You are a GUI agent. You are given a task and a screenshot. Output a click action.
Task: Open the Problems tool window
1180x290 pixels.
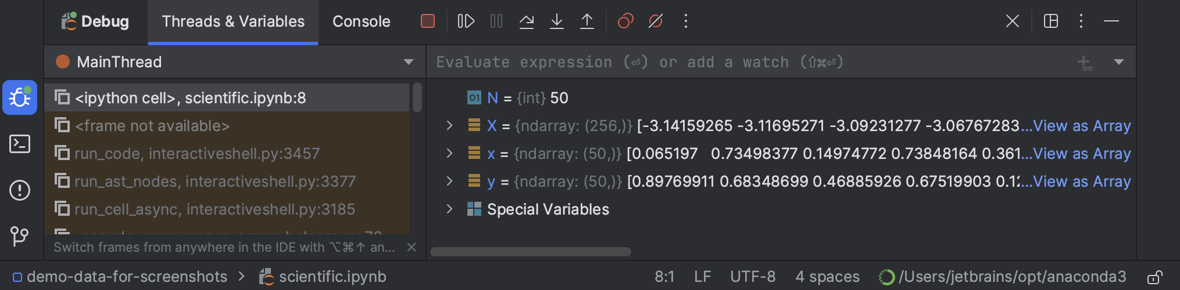pos(20,190)
